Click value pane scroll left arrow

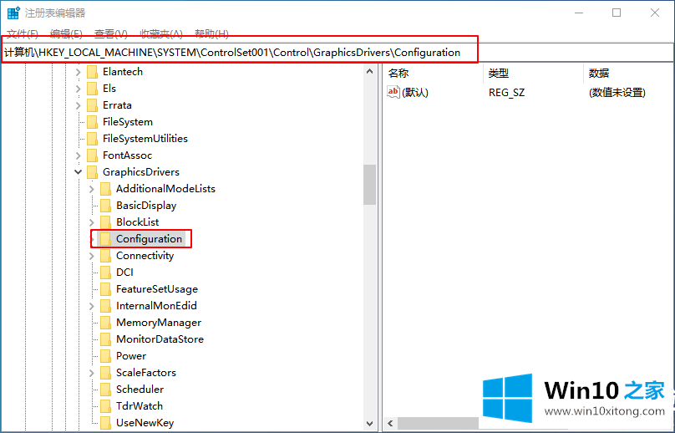click(390, 424)
